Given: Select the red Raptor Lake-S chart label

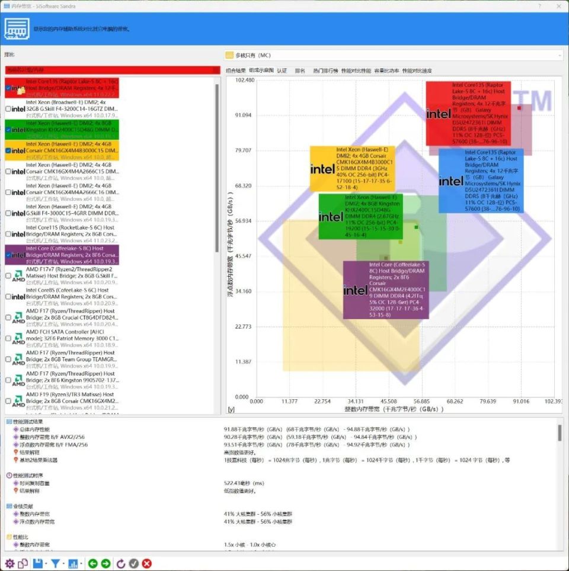Looking at the screenshot, I should [468, 114].
